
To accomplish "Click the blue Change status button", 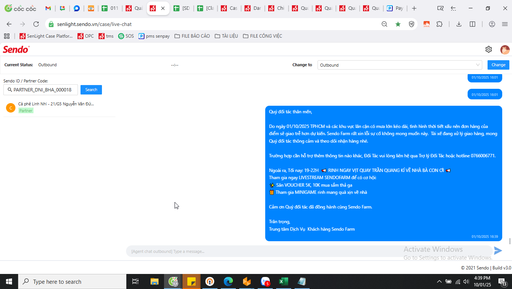I will pos(498,65).
